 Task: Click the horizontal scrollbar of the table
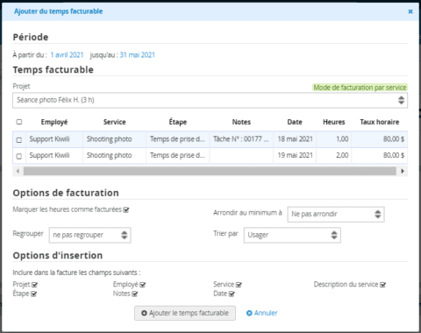[x=210, y=171]
